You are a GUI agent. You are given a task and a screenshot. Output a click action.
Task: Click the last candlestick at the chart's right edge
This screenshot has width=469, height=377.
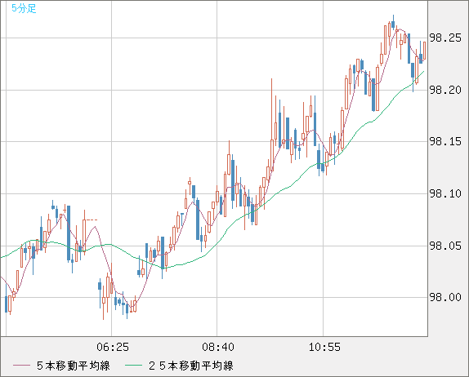coord(424,51)
